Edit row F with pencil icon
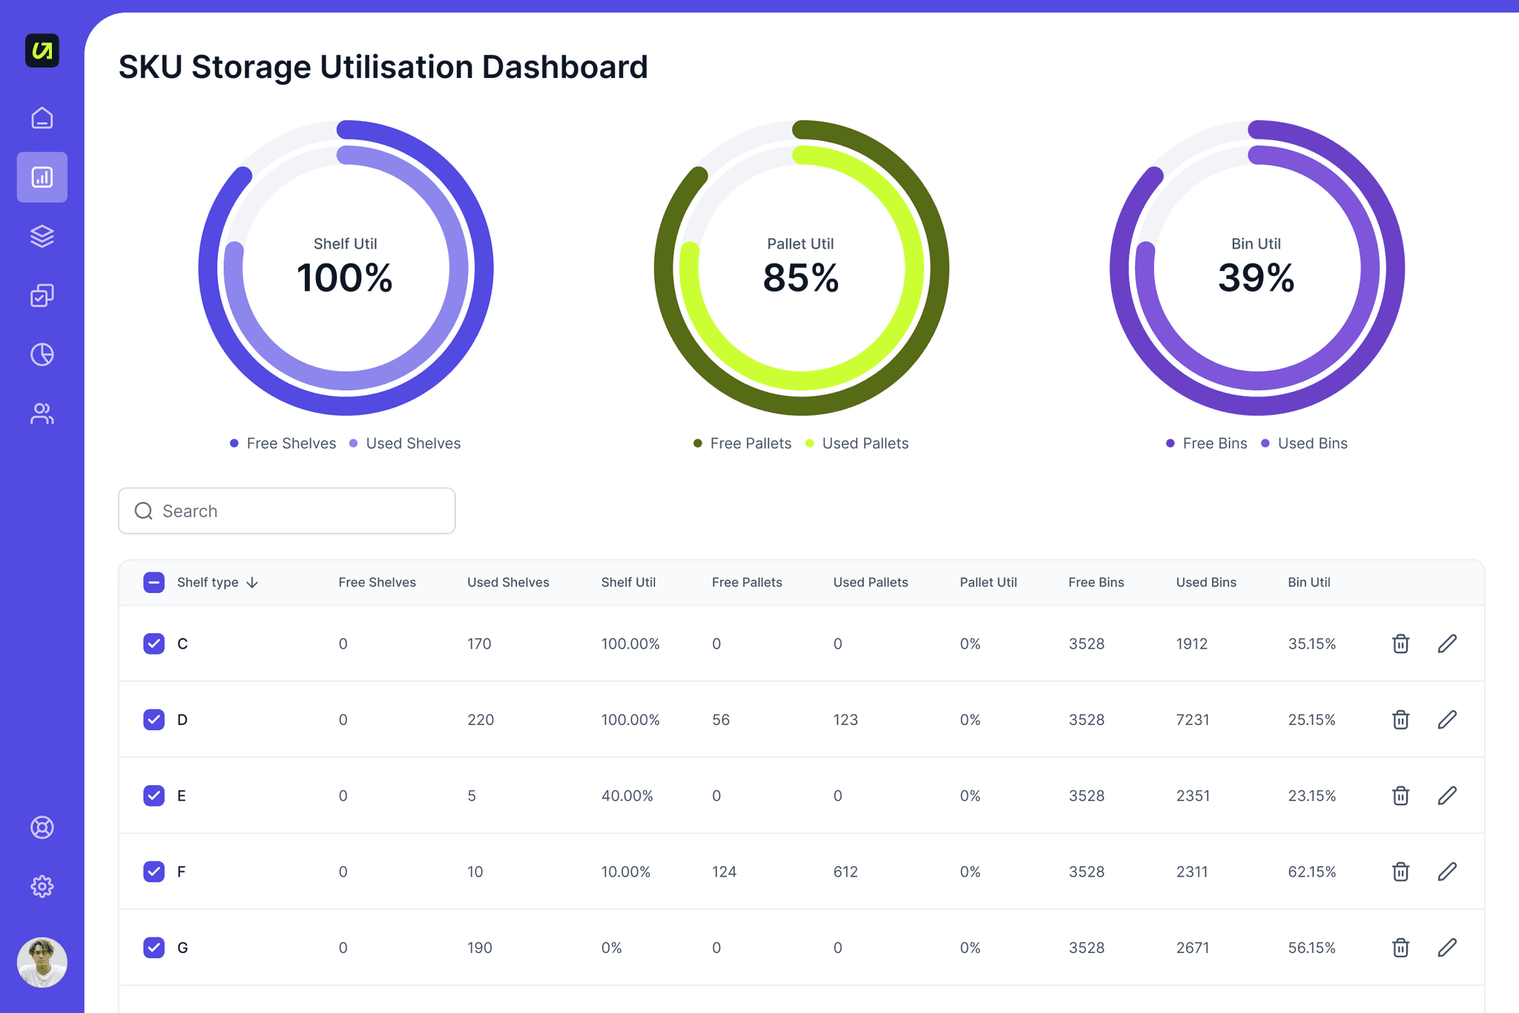 point(1447,871)
